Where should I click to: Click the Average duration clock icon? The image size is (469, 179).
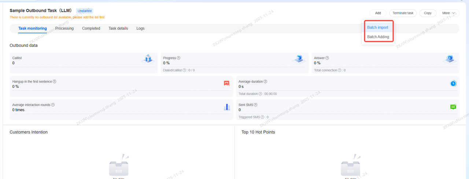click(453, 83)
